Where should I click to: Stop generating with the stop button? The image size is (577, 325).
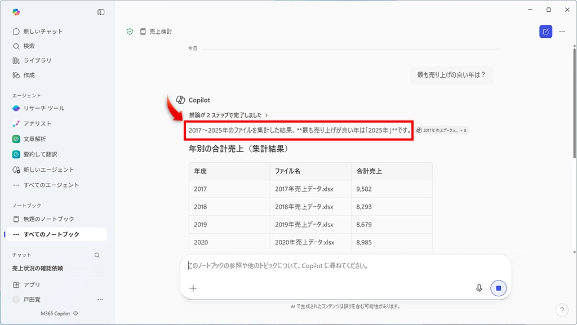pos(498,288)
